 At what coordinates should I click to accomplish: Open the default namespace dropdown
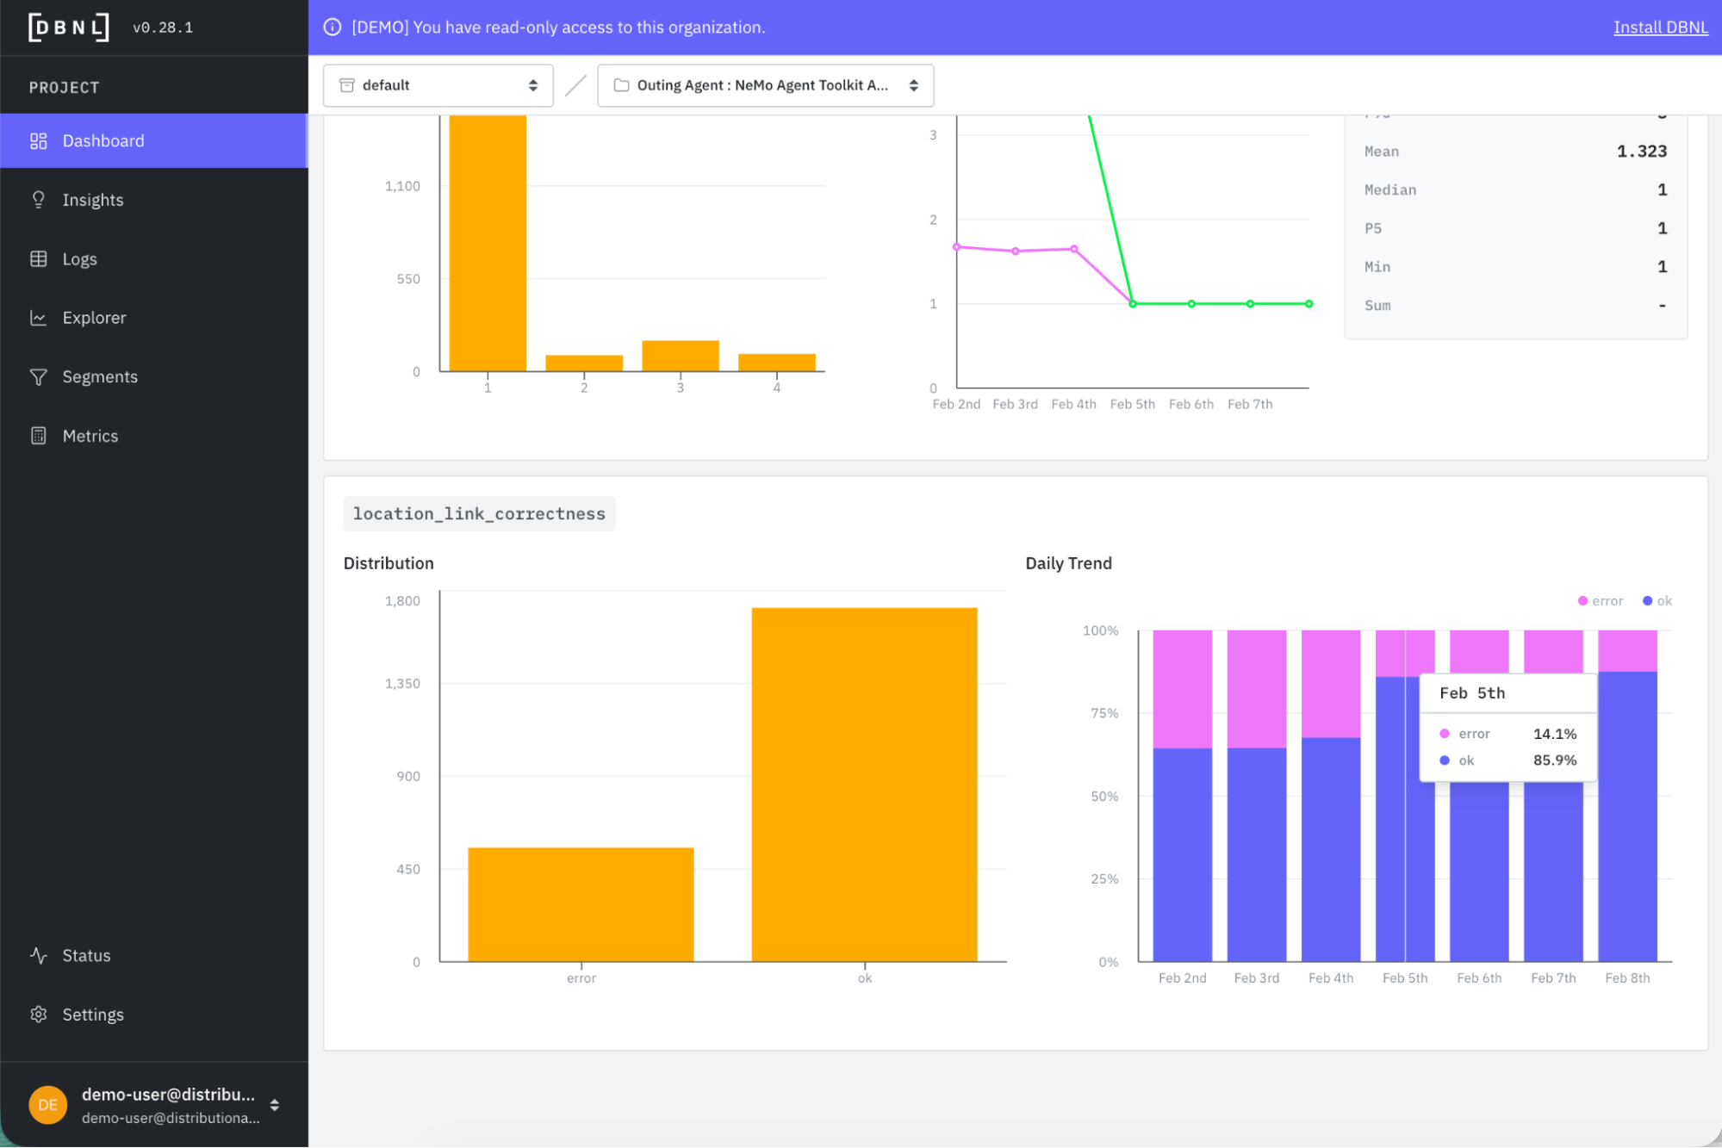pyautogui.click(x=438, y=85)
